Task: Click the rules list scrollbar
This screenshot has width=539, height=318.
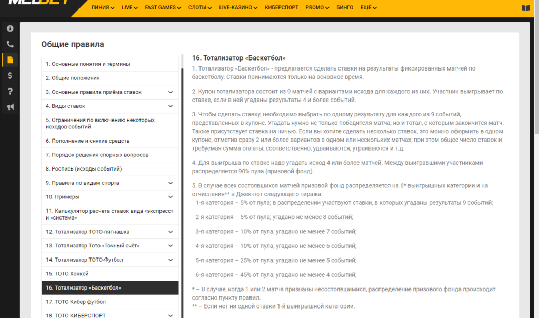Action: point(182,193)
